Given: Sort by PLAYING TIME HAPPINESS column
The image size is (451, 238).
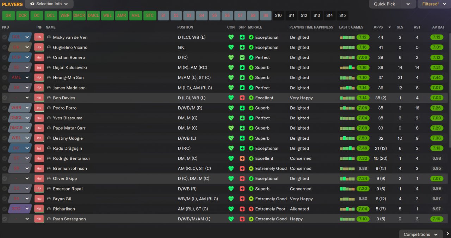Looking at the screenshot, I should (311, 27).
